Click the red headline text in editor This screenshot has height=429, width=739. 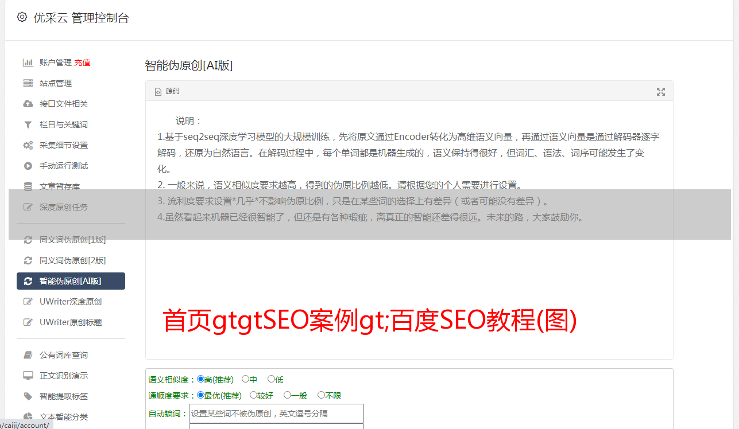point(370,321)
